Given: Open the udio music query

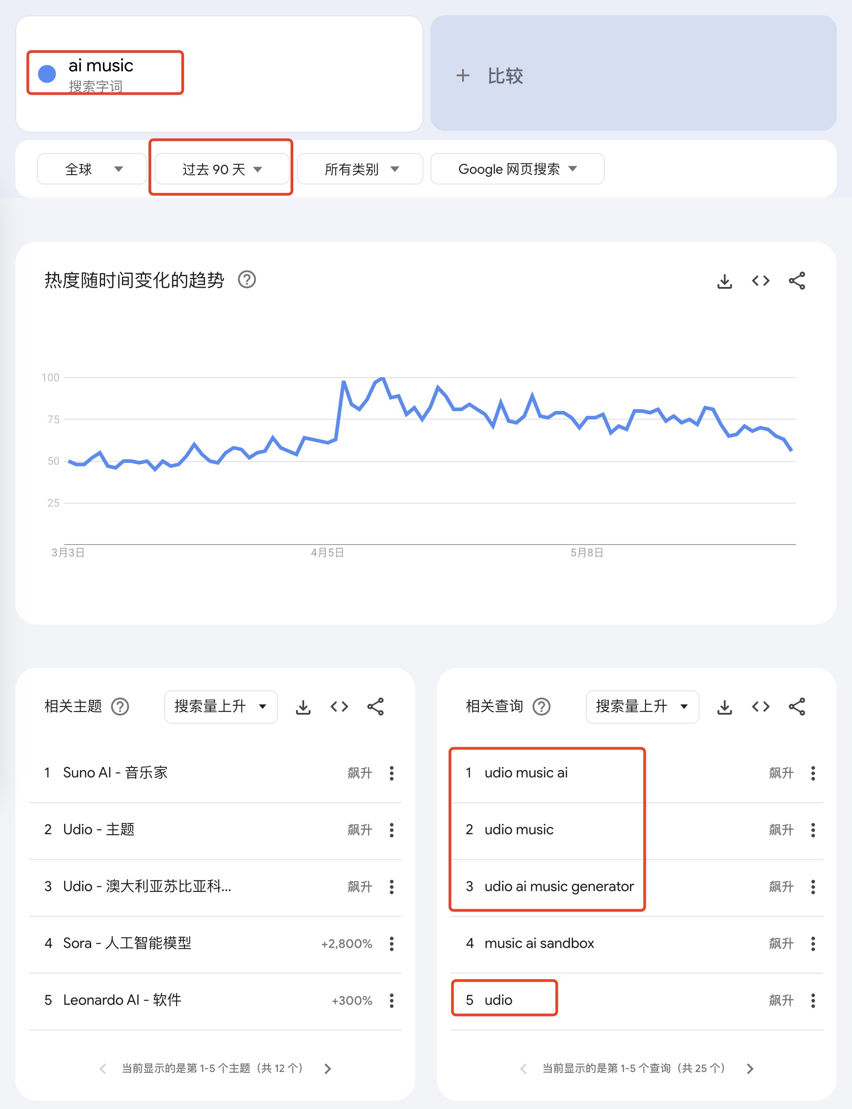Looking at the screenshot, I should [x=519, y=830].
